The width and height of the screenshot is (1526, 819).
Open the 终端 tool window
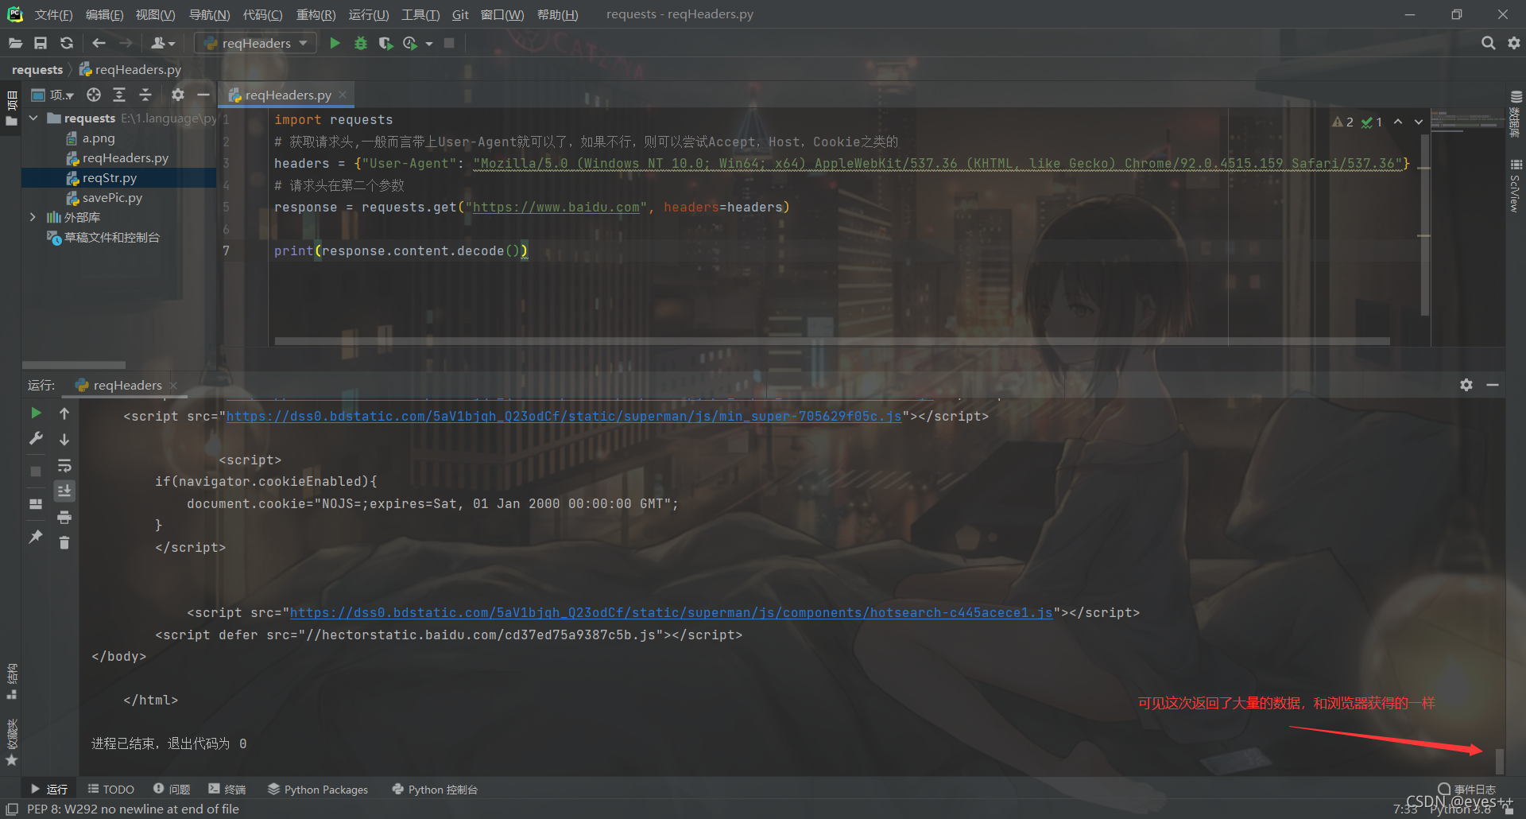tap(227, 789)
